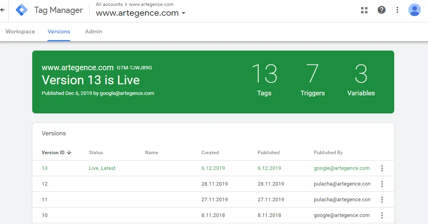Screen dimensions: 428x224
Task: Click the All accounts breadcrumb link
Action: [109, 4]
